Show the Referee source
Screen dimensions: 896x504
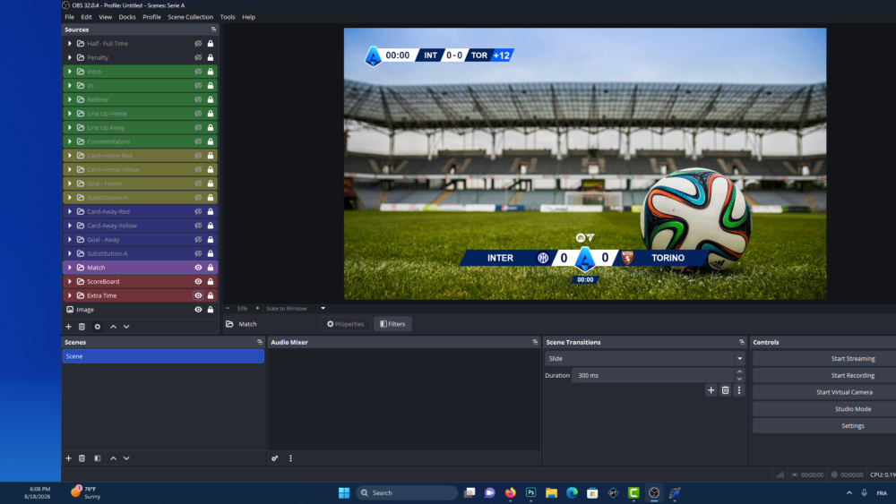tap(198, 99)
